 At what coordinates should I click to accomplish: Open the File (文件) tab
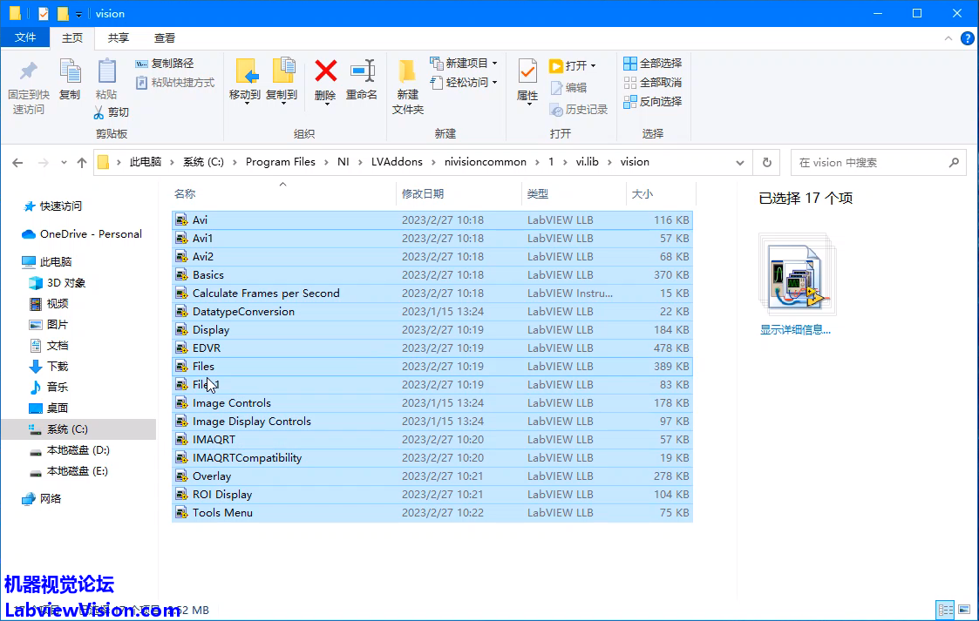[25, 37]
